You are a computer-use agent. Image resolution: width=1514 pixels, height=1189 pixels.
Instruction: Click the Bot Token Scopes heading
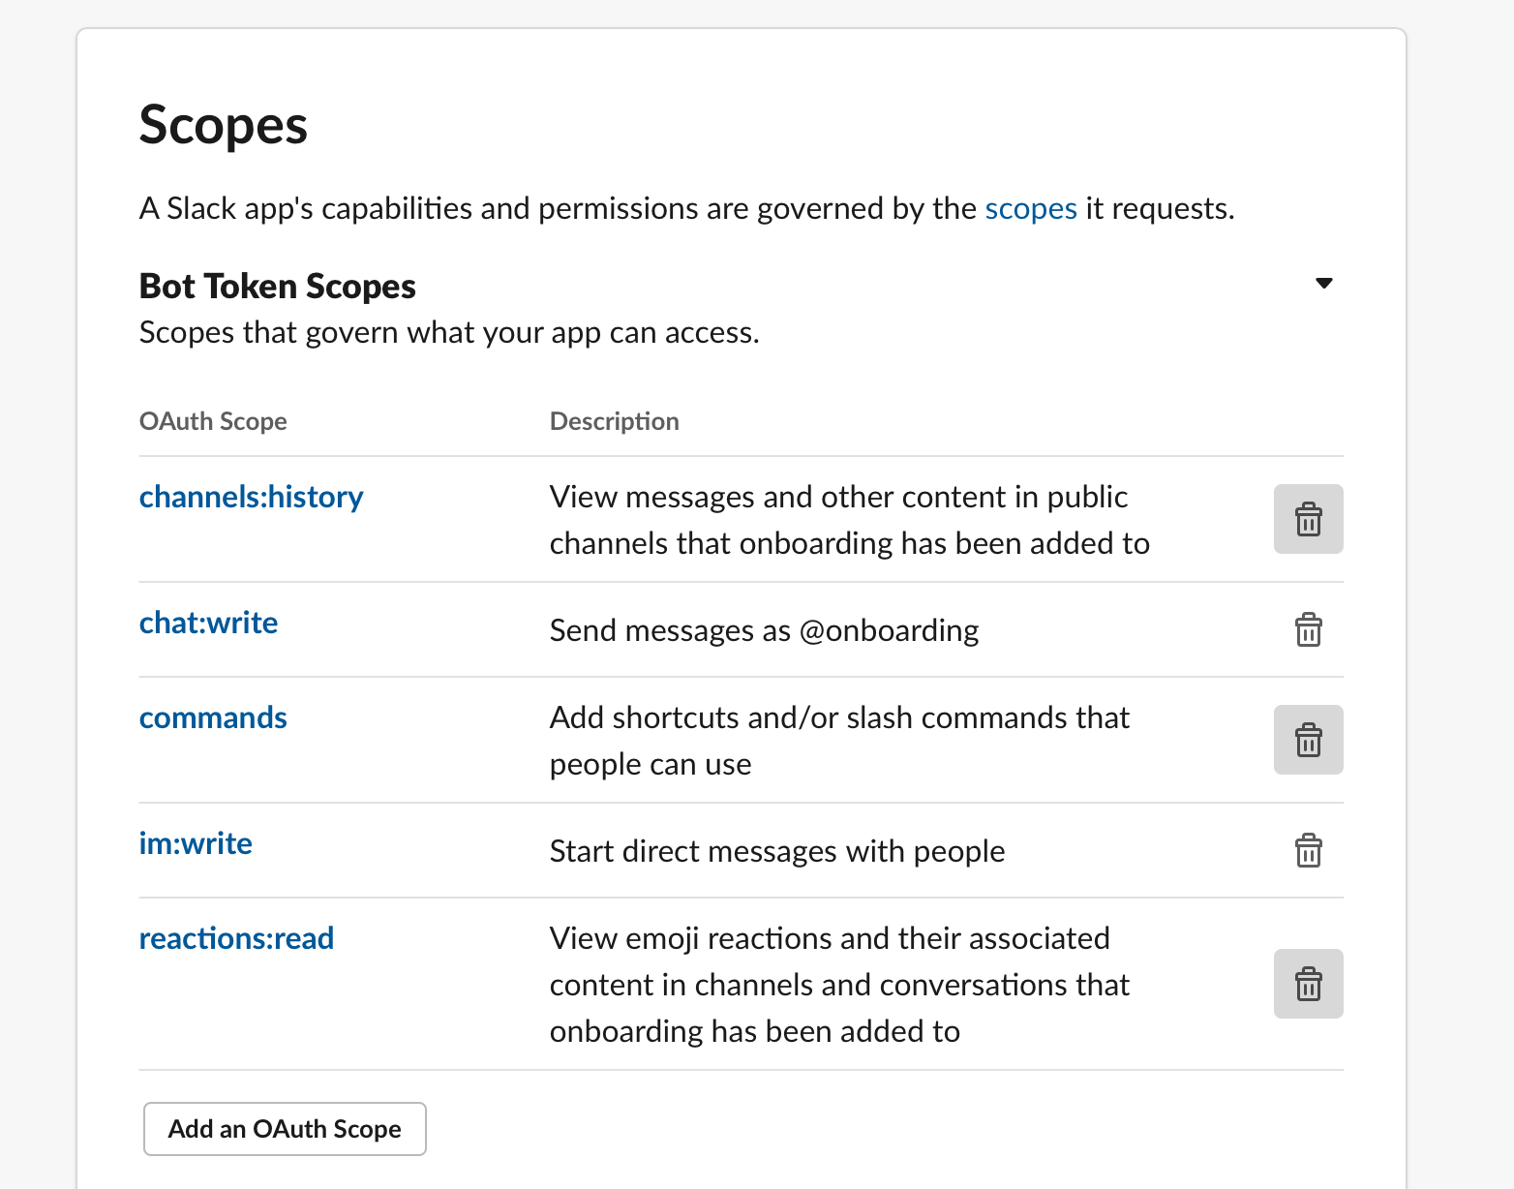[278, 287]
